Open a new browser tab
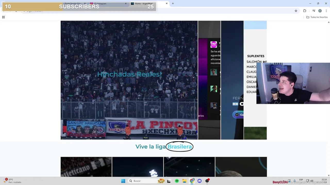This screenshot has width=330, height=185. click(173, 3)
